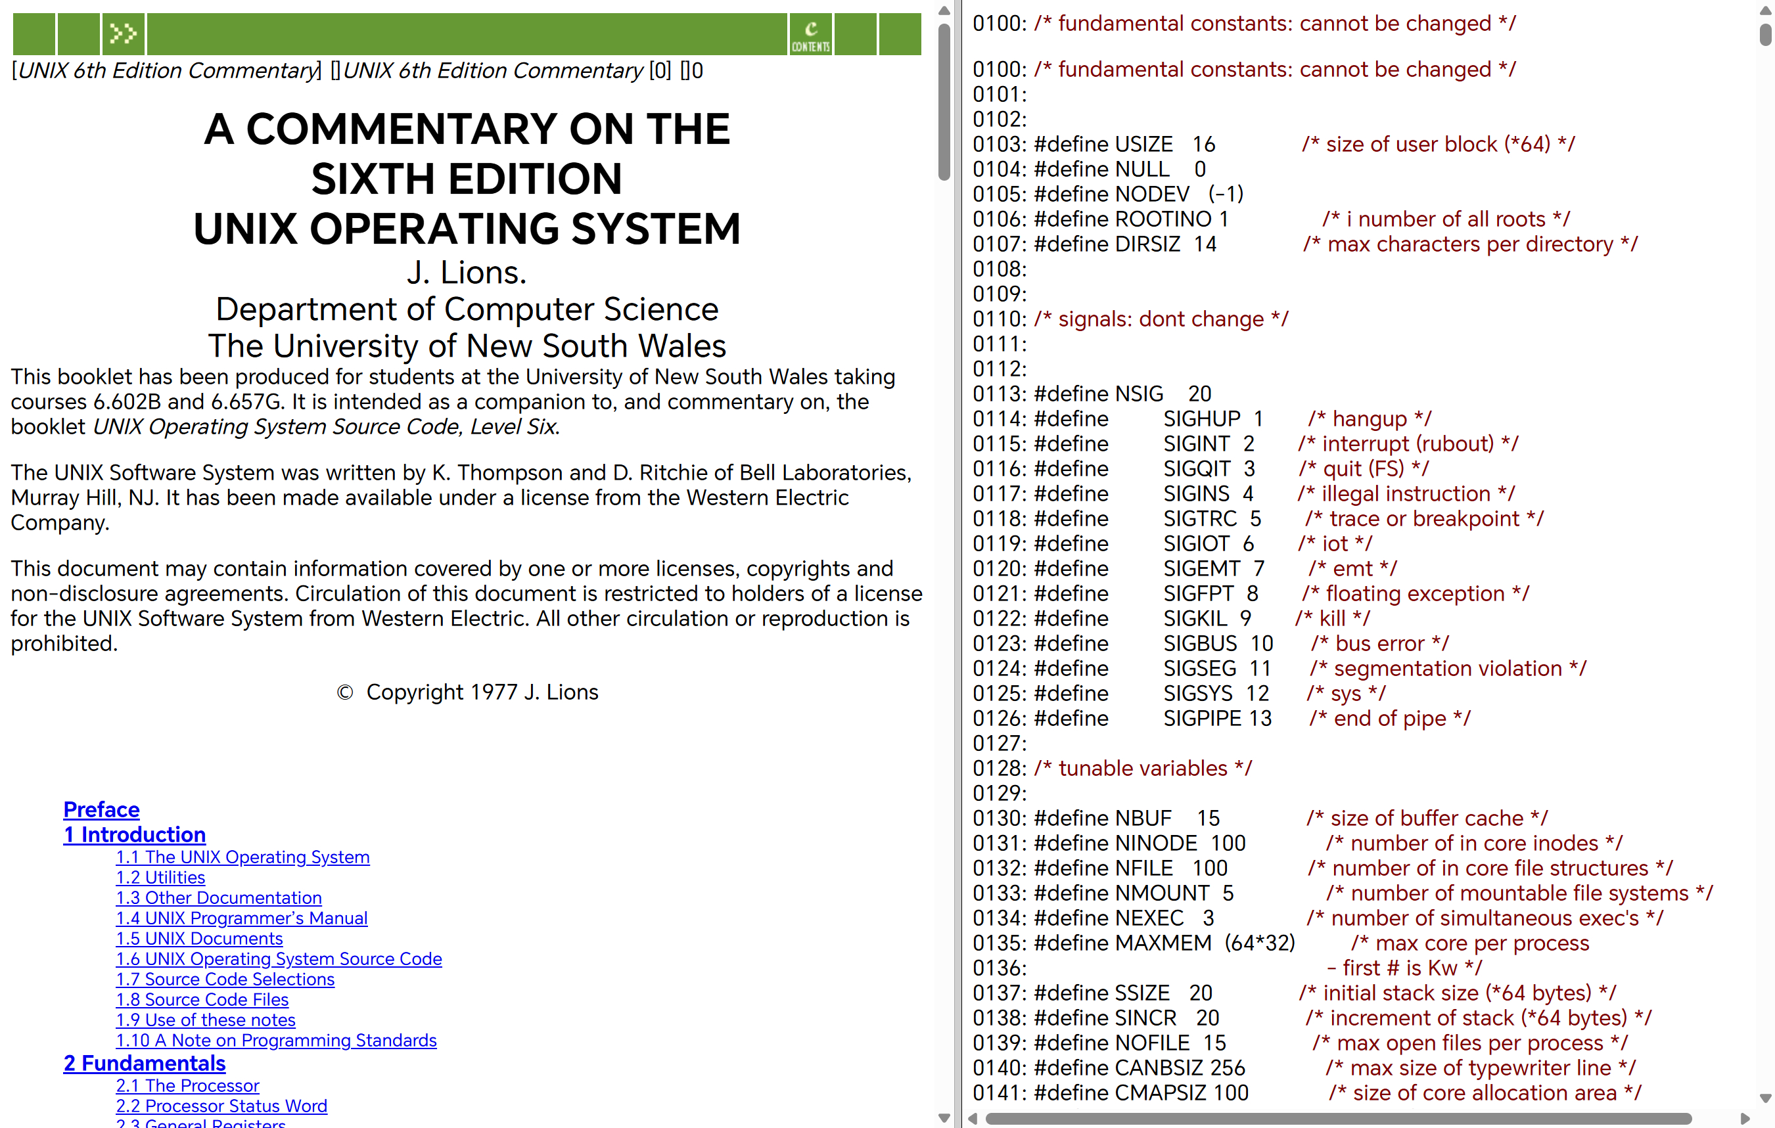Open 1.7 Source Code Selections link
The height and width of the screenshot is (1128, 1775).
(225, 979)
